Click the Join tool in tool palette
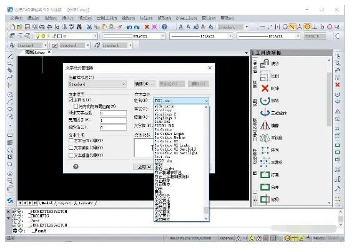Screen dimensions: 354x248 click(270, 187)
